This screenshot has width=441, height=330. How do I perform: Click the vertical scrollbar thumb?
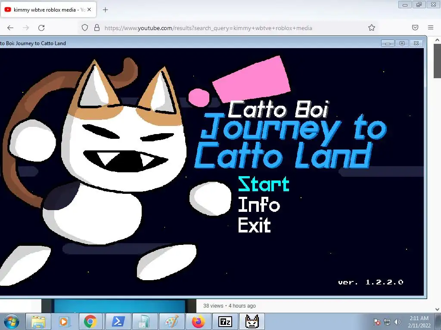point(438,61)
